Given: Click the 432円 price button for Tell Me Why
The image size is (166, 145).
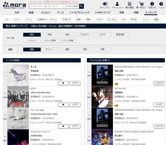Looking at the screenshot, I should point(159,105).
